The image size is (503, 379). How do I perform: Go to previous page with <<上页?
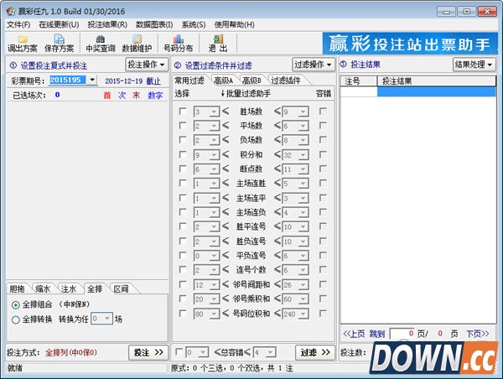coord(354,334)
